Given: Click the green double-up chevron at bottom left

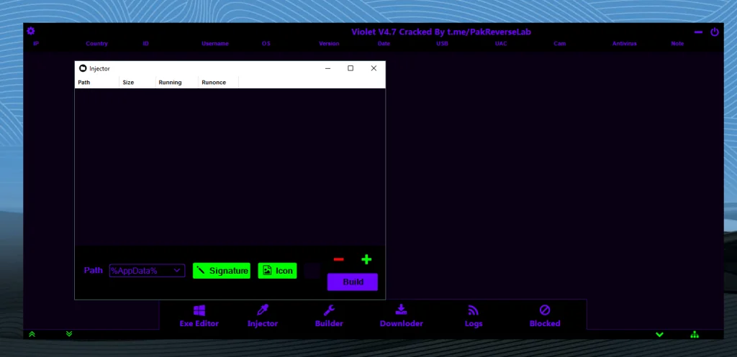Looking at the screenshot, I should point(32,334).
